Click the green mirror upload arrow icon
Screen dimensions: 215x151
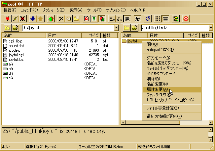pos(51,19)
